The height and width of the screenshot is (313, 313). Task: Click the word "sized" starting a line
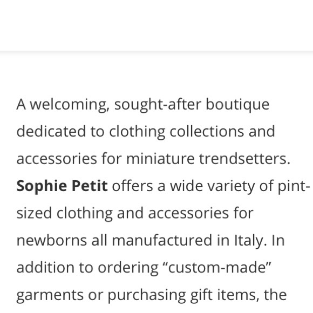click(34, 213)
